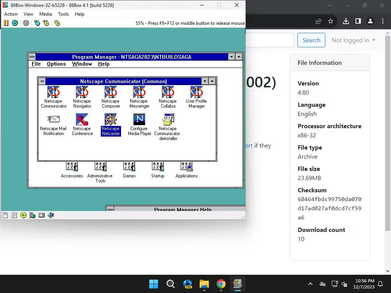This screenshot has width=391, height=293.
Task: Open the View menu in 86Box
Action: click(x=28, y=14)
